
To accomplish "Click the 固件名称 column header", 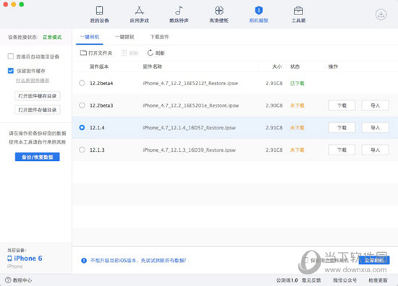I will [152, 66].
